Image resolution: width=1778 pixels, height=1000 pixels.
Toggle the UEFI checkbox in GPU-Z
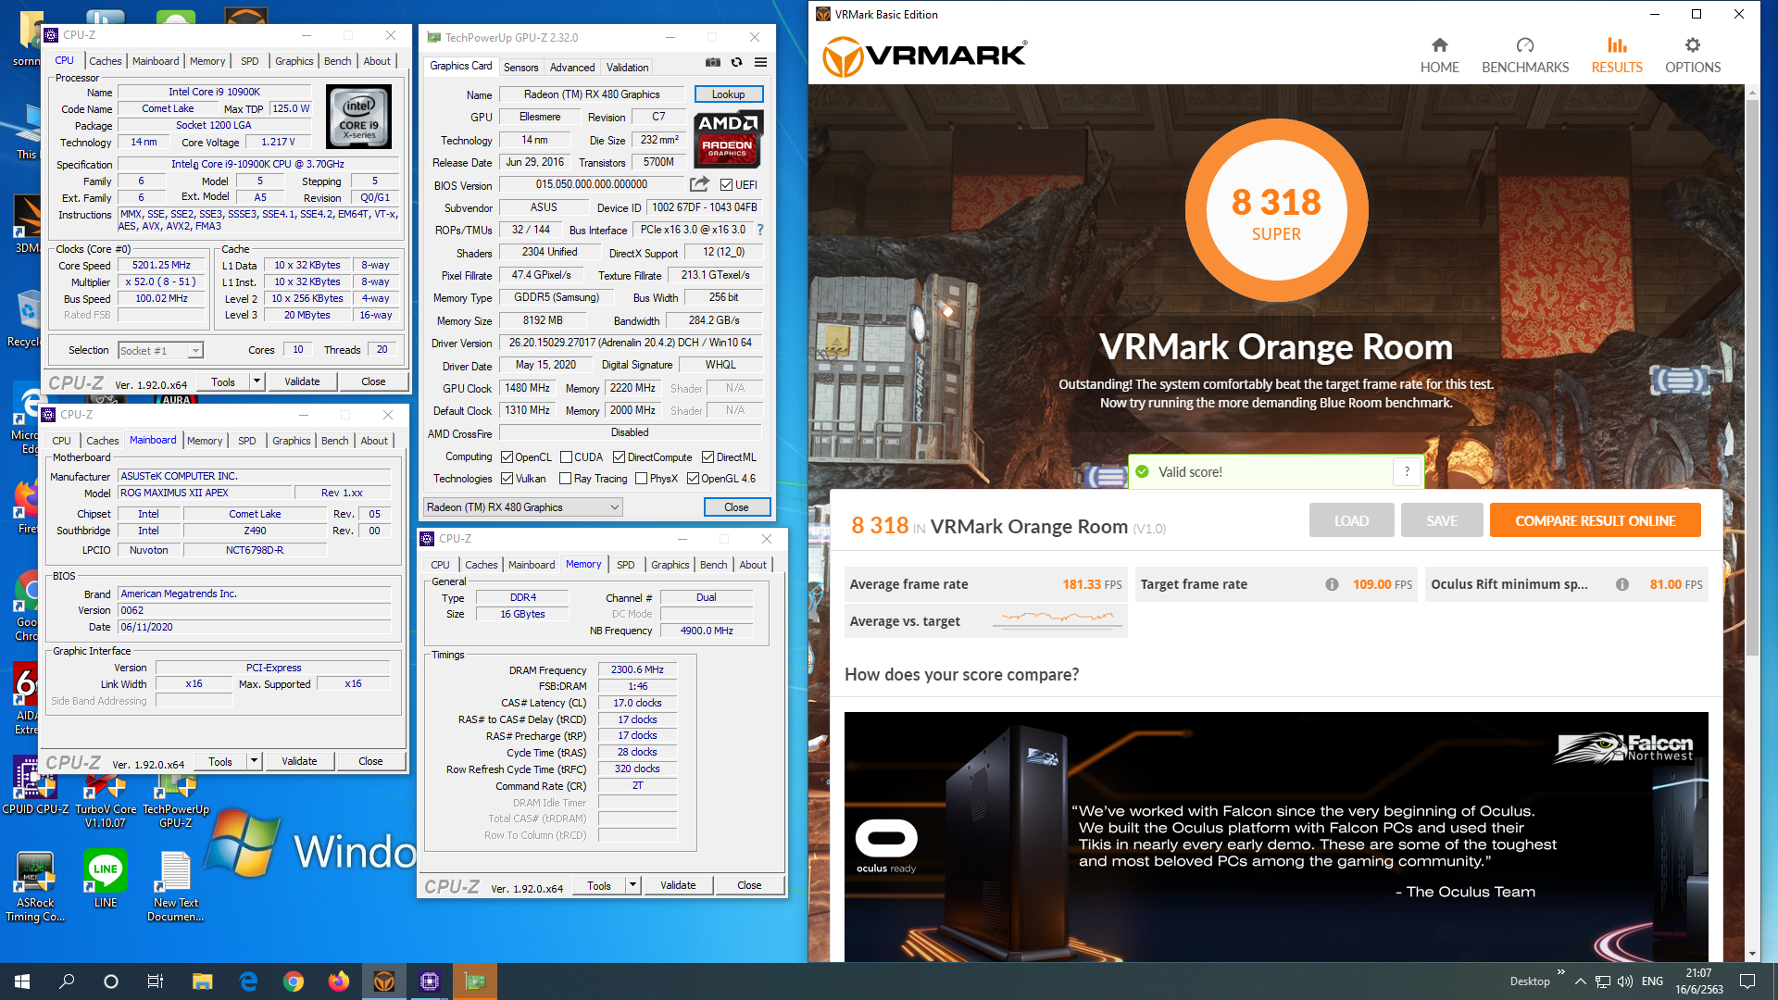(727, 184)
